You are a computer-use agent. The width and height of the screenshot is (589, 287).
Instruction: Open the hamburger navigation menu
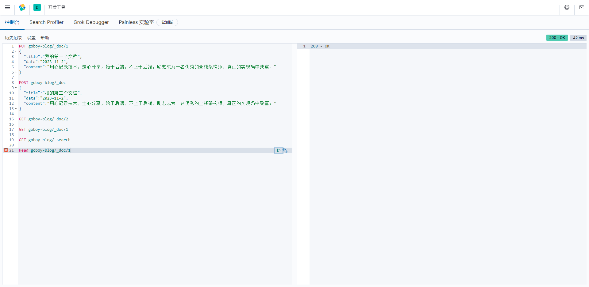tap(7, 7)
